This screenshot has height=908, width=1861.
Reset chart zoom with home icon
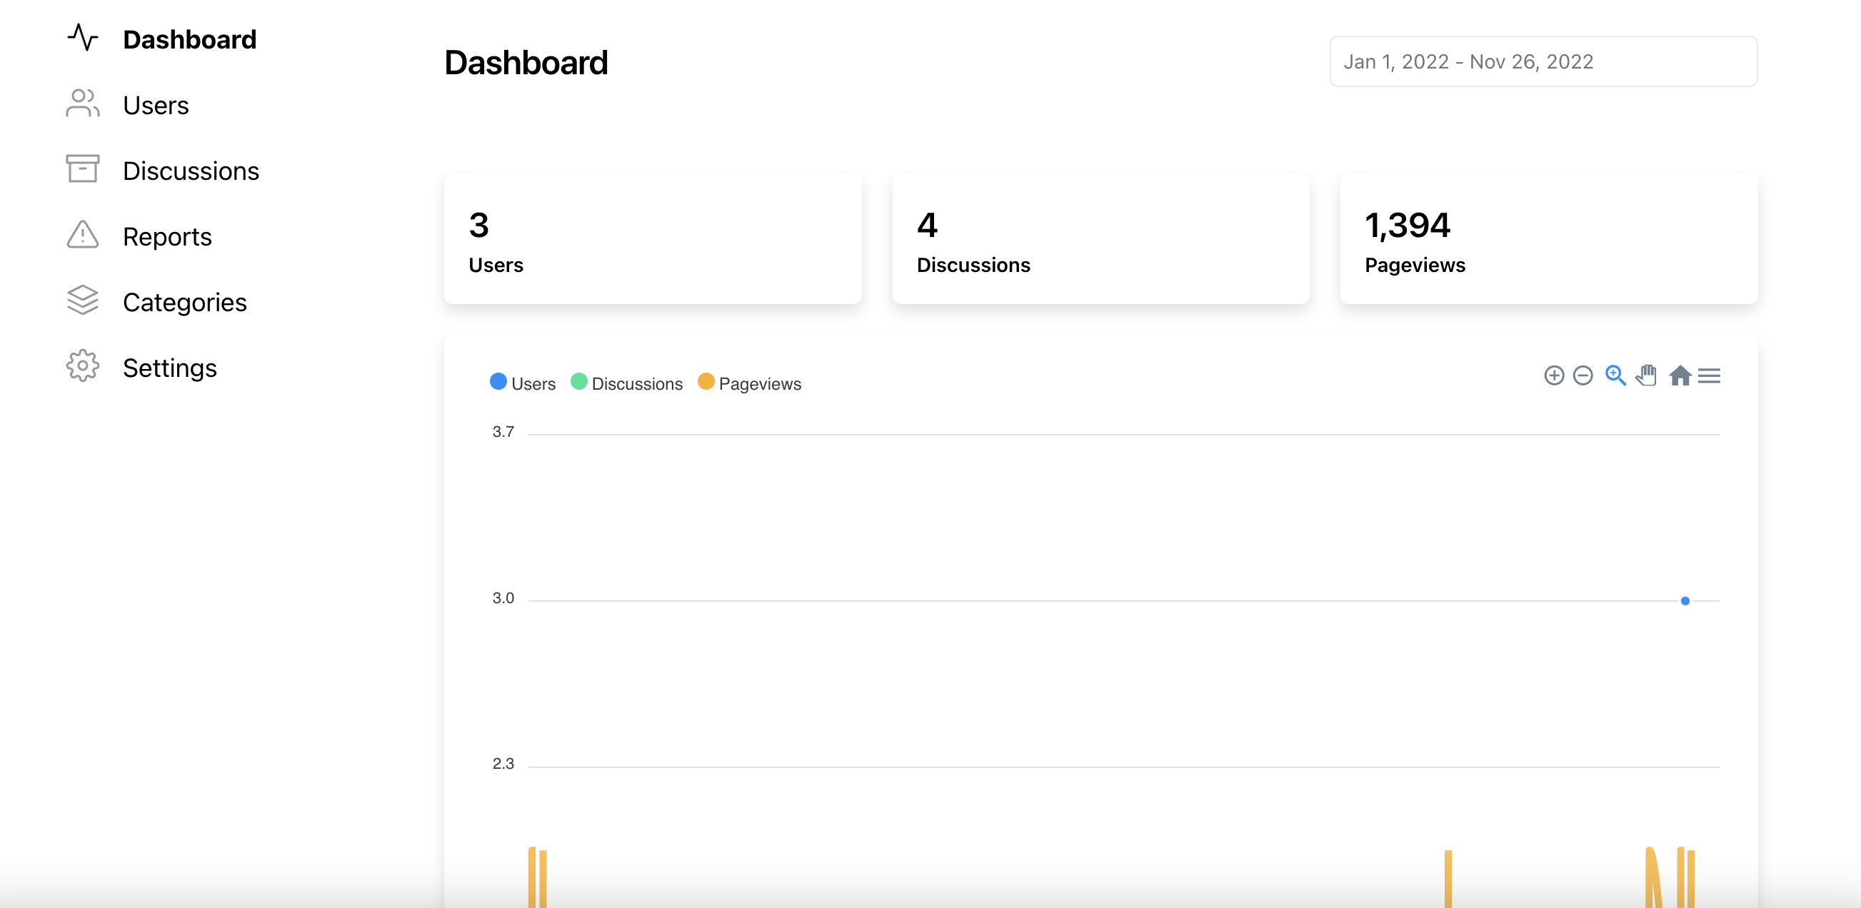coord(1680,375)
